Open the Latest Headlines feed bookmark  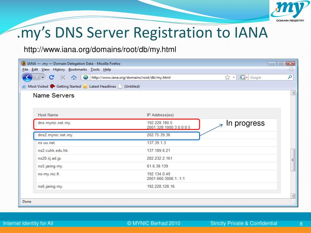tap(100, 86)
